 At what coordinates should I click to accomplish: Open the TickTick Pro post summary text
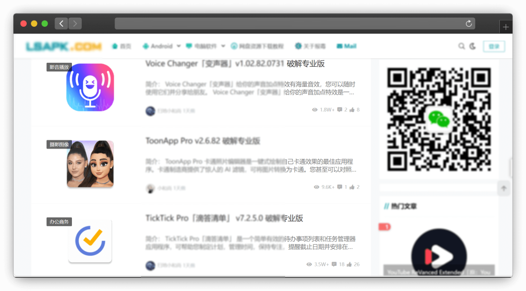point(250,243)
